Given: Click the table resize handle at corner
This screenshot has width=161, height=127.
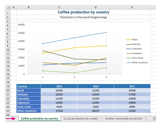Looking at the screenshot, I should tap(150, 112).
